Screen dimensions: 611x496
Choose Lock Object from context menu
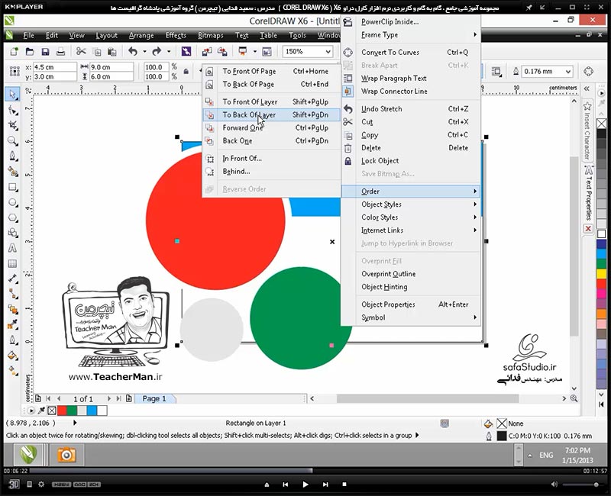click(x=411, y=161)
